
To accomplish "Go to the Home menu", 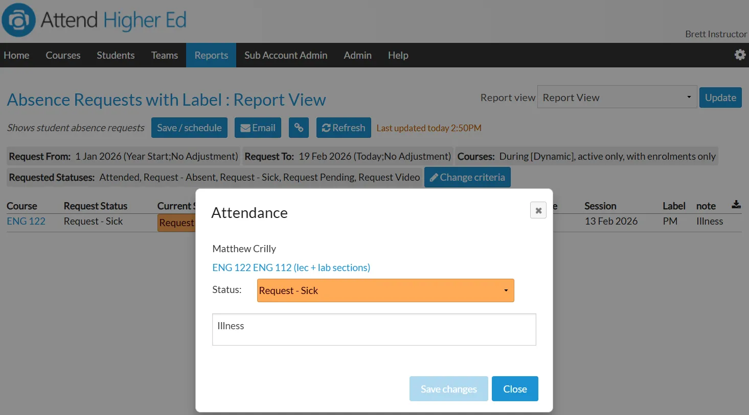I will click(x=16, y=55).
